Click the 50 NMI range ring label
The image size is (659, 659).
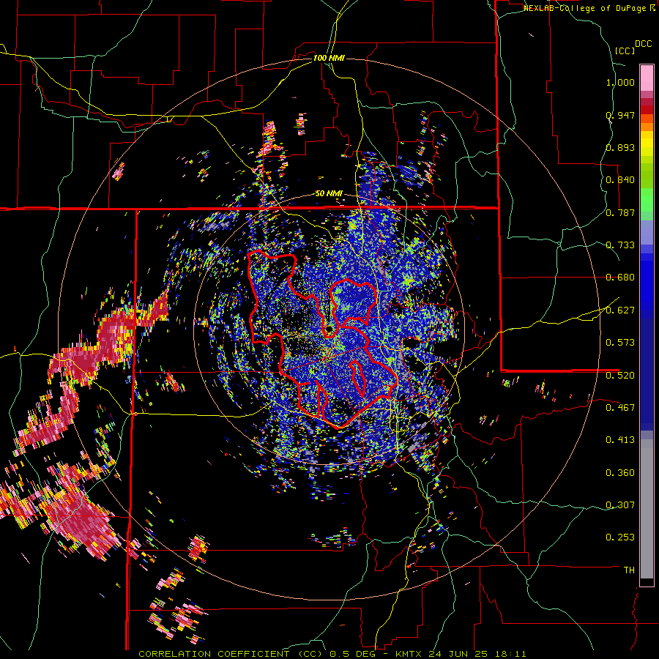(x=329, y=194)
